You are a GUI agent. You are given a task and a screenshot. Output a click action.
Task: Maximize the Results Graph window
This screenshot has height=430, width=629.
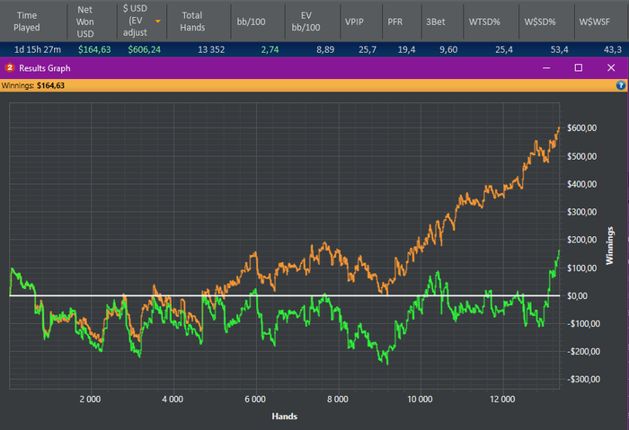pyautogui.click(x=579, y=68)
